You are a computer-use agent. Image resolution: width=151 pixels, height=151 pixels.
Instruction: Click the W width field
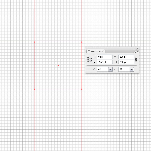(126, 57)
